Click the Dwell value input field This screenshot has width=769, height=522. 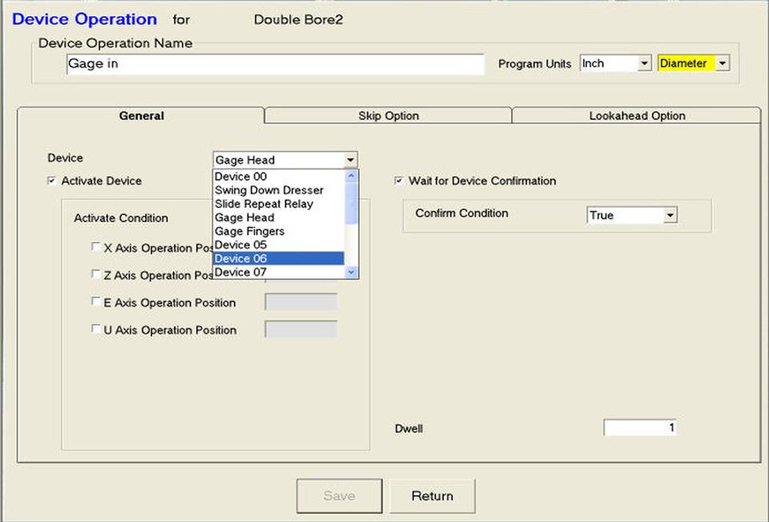pyautogui.click(x=639, y=428)
